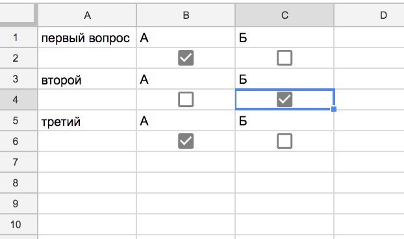
Task: Select cell containing 'третий'
Action: click(87, 121)
